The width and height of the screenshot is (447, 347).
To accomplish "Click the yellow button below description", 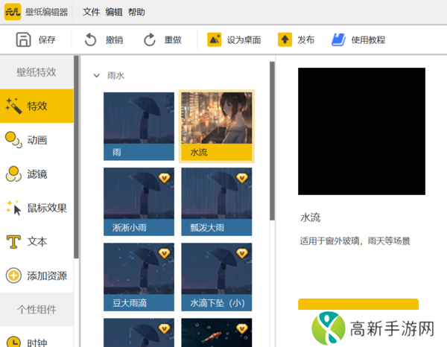I will click(358, 305).
